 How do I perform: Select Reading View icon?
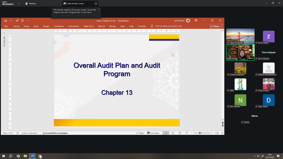[180, 133]
